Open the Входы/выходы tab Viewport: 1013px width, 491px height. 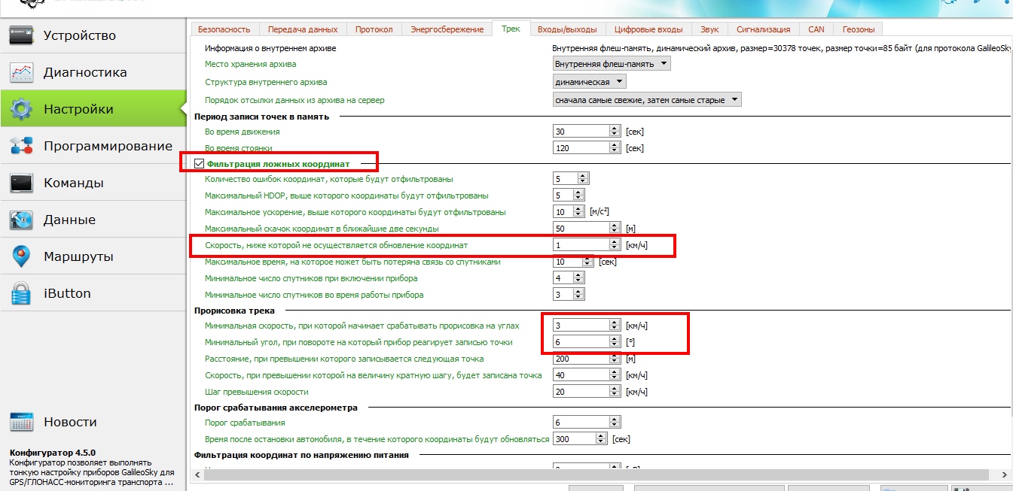[x=566, y=29]
